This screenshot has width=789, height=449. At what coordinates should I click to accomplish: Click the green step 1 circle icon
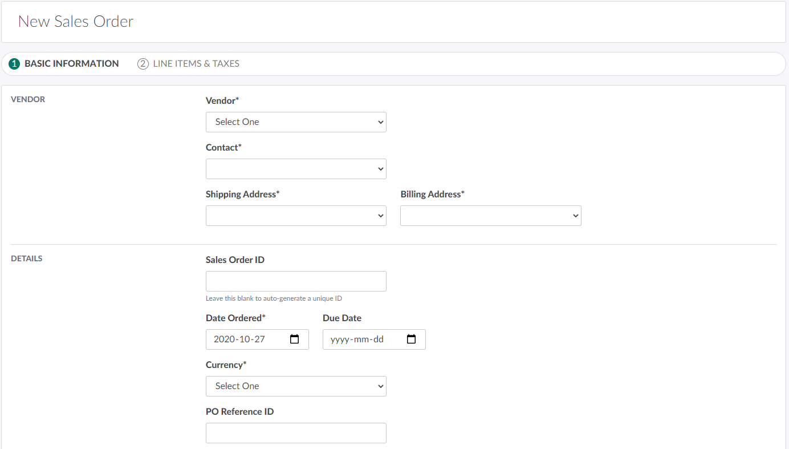pyautogui.click(x=14, y=64)
